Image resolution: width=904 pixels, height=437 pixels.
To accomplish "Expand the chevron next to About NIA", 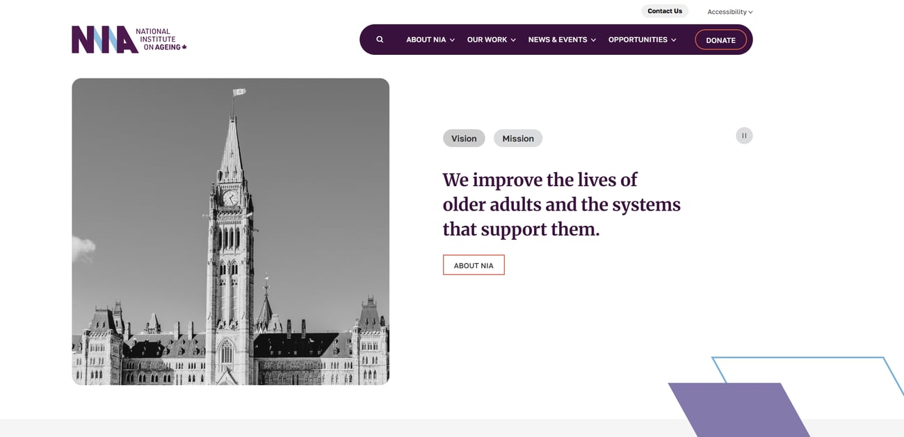I will (452, 40).
